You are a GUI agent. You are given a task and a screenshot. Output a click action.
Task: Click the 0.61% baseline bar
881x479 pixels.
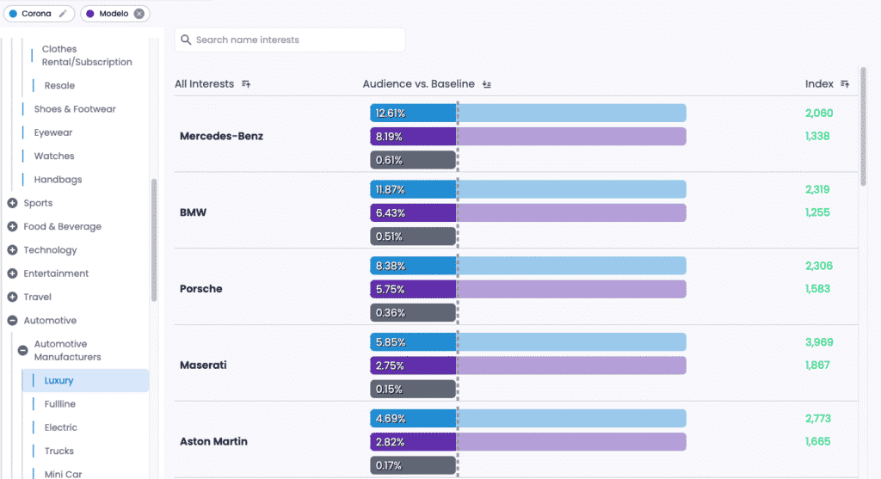pos(413,160)
